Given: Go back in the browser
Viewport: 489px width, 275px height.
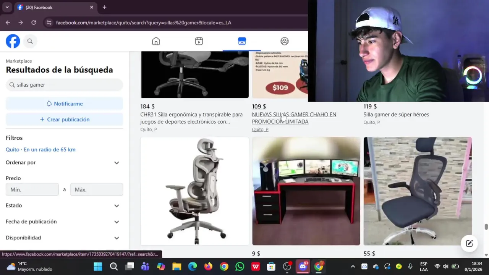Looking at the screenshot, I should click(x=8, y=23).
